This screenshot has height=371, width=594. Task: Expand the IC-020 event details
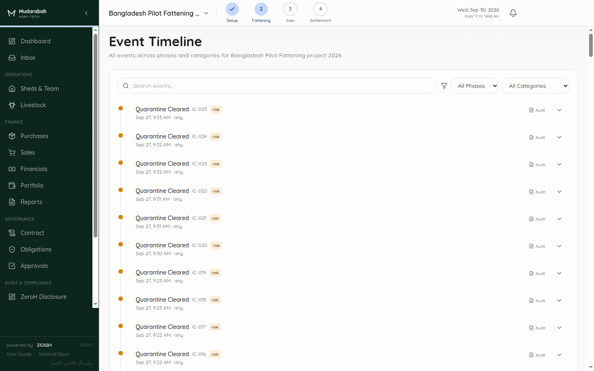(x=559, y=246)
